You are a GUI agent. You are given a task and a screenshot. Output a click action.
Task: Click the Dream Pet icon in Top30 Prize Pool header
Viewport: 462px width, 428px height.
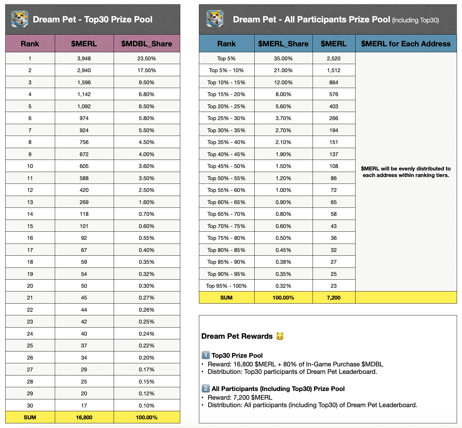tap(20, 19)
